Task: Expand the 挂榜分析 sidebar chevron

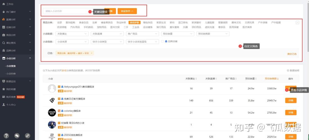Action: 30,27
